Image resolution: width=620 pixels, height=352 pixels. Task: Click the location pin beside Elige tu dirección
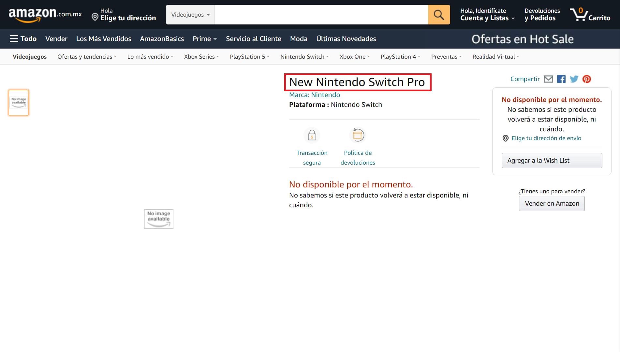[x=95, y=17]
